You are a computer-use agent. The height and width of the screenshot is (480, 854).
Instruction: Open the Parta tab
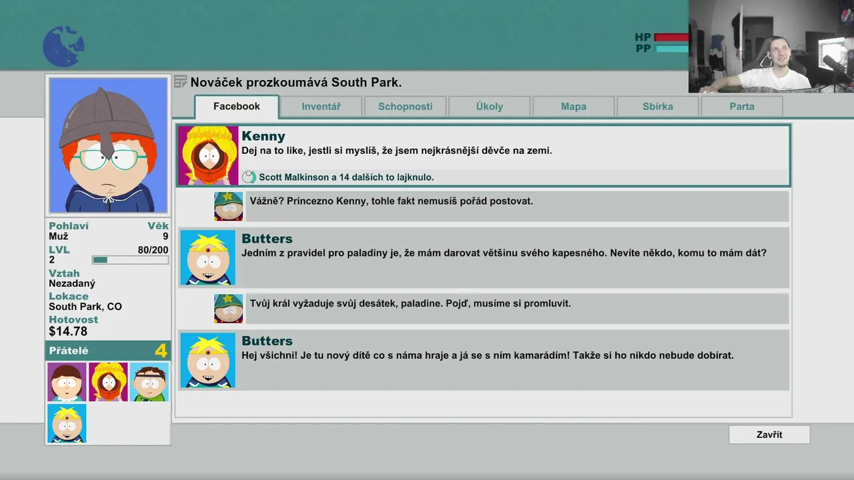point(741,107)
